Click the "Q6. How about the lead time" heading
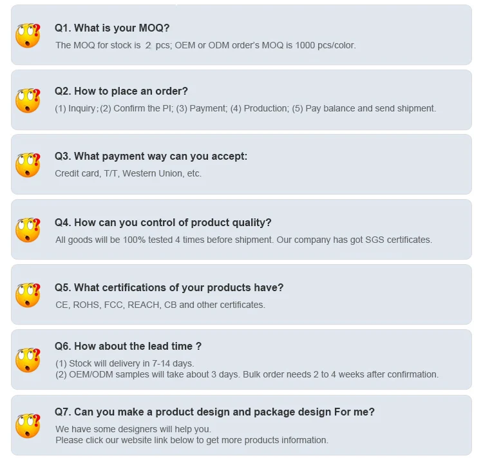The image size is (483, 458). click(x=128, y=346)
